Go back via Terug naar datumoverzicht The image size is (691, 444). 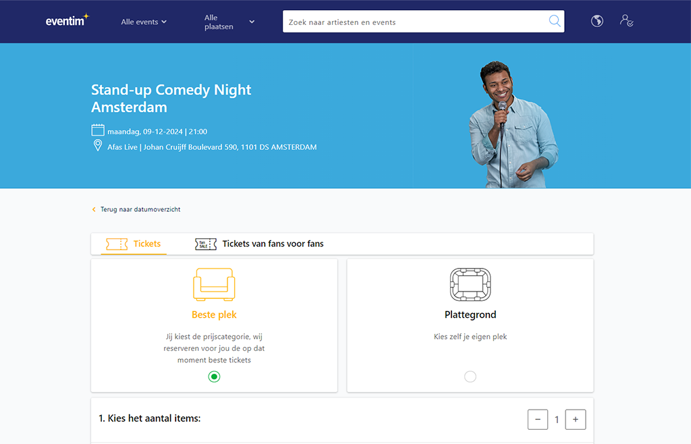pos(140,209)
